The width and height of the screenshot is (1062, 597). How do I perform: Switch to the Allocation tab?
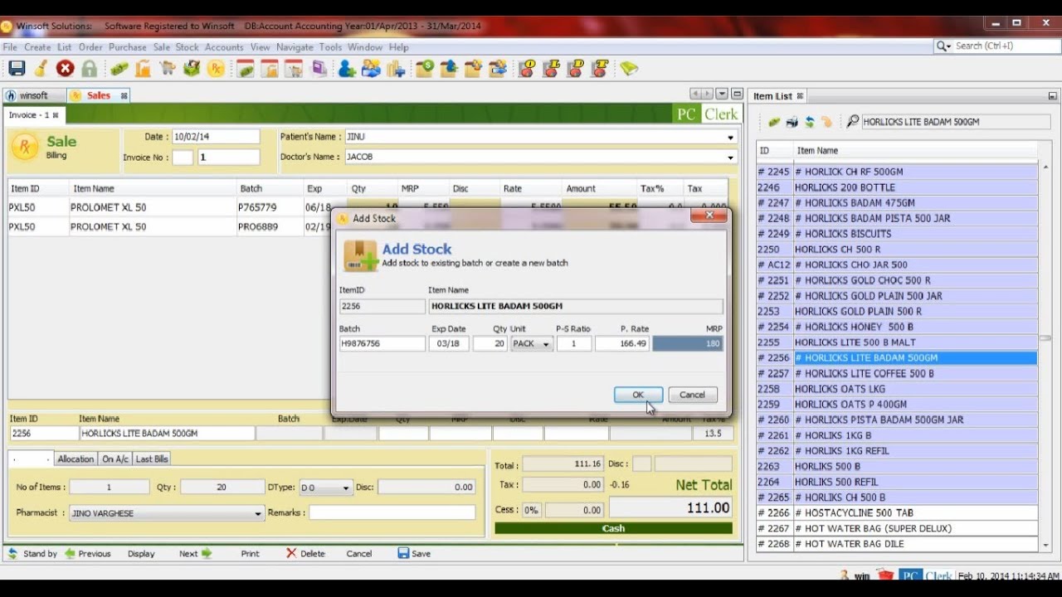click(x=76, y=459)
